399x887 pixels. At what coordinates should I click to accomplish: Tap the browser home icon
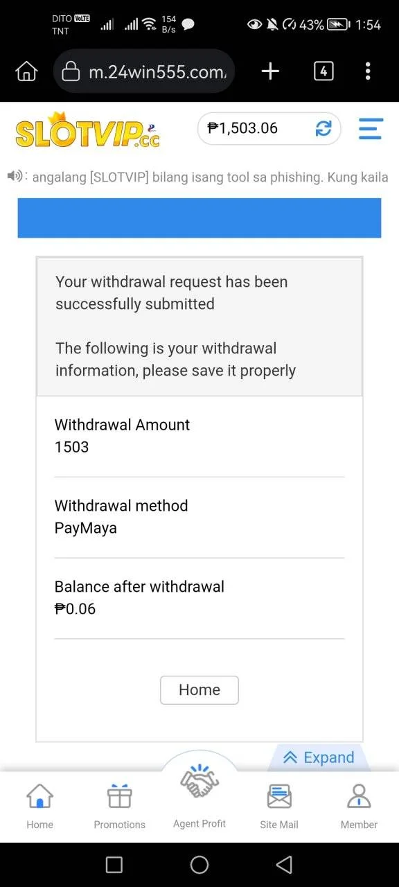coord(26,71)
